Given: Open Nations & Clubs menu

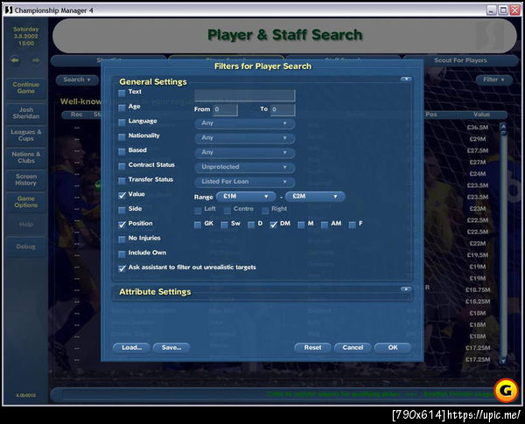Looking at the screenshot, I should click(x=25, y=157).
